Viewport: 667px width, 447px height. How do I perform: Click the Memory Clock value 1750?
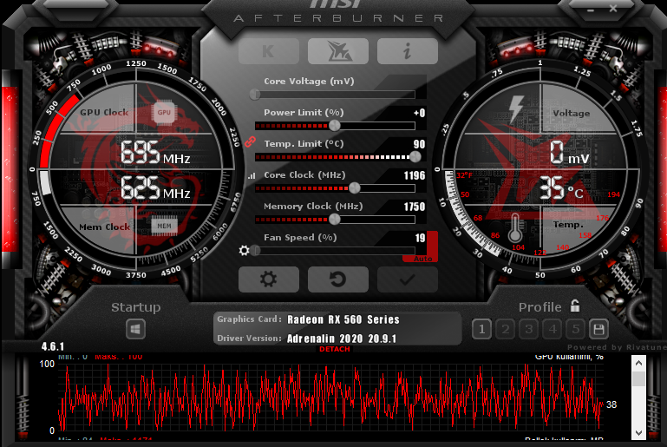(415, 207)
